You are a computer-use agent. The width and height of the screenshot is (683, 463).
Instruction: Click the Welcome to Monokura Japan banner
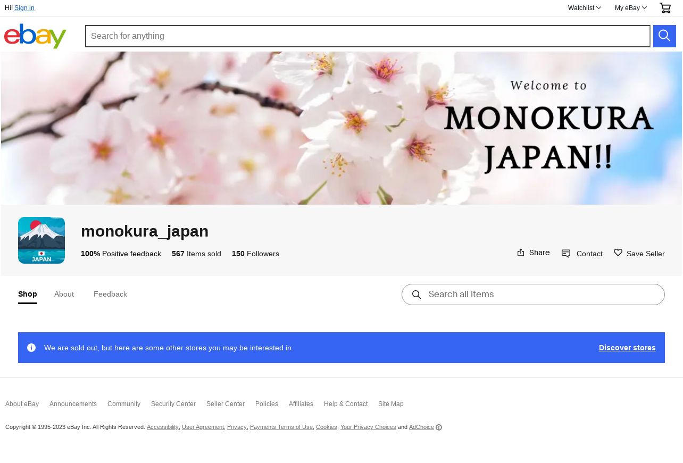click(x=341, y=128)
